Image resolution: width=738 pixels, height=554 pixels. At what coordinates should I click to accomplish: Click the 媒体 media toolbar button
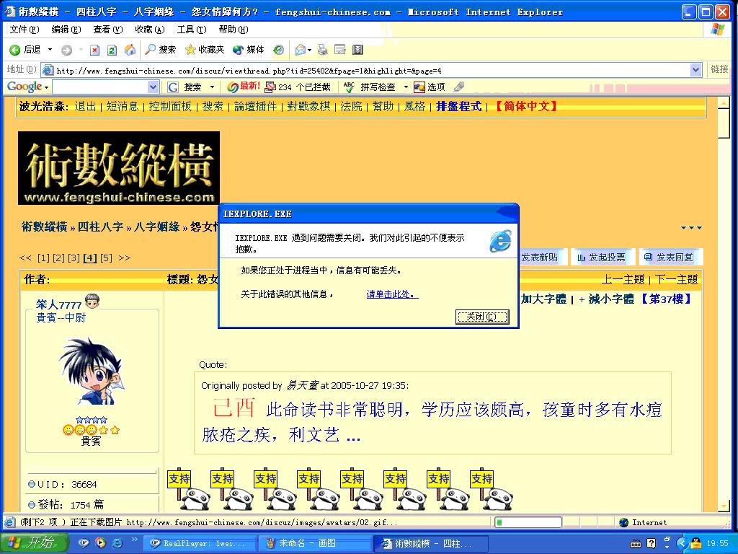tap(249, 50)
